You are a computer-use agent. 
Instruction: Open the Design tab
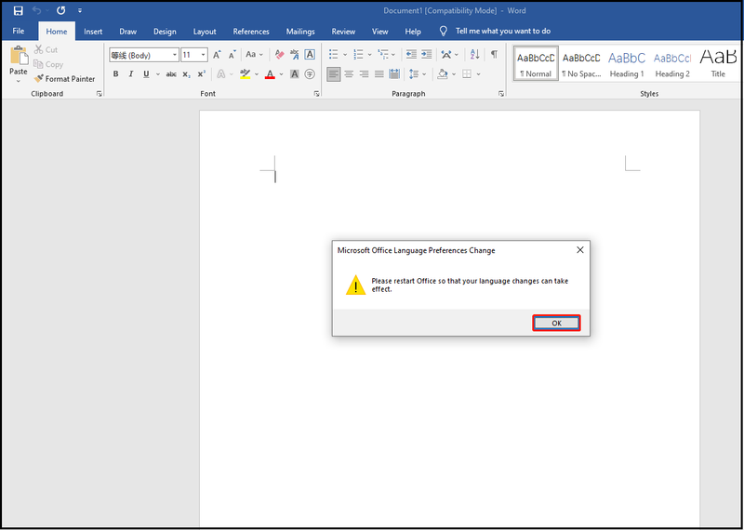coord(165,32)
